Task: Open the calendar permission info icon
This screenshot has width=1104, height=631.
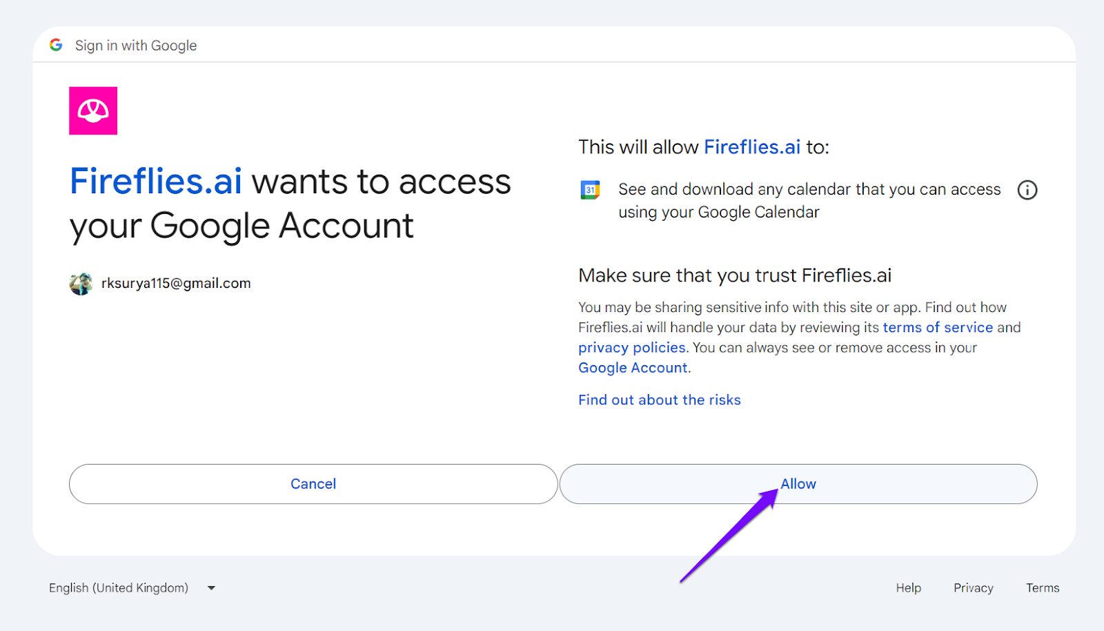Action: (x=1027, y=190)
